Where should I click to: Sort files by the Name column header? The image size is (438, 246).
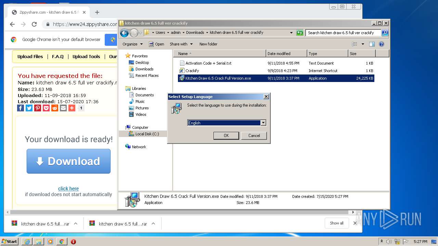tap(220, 54)
